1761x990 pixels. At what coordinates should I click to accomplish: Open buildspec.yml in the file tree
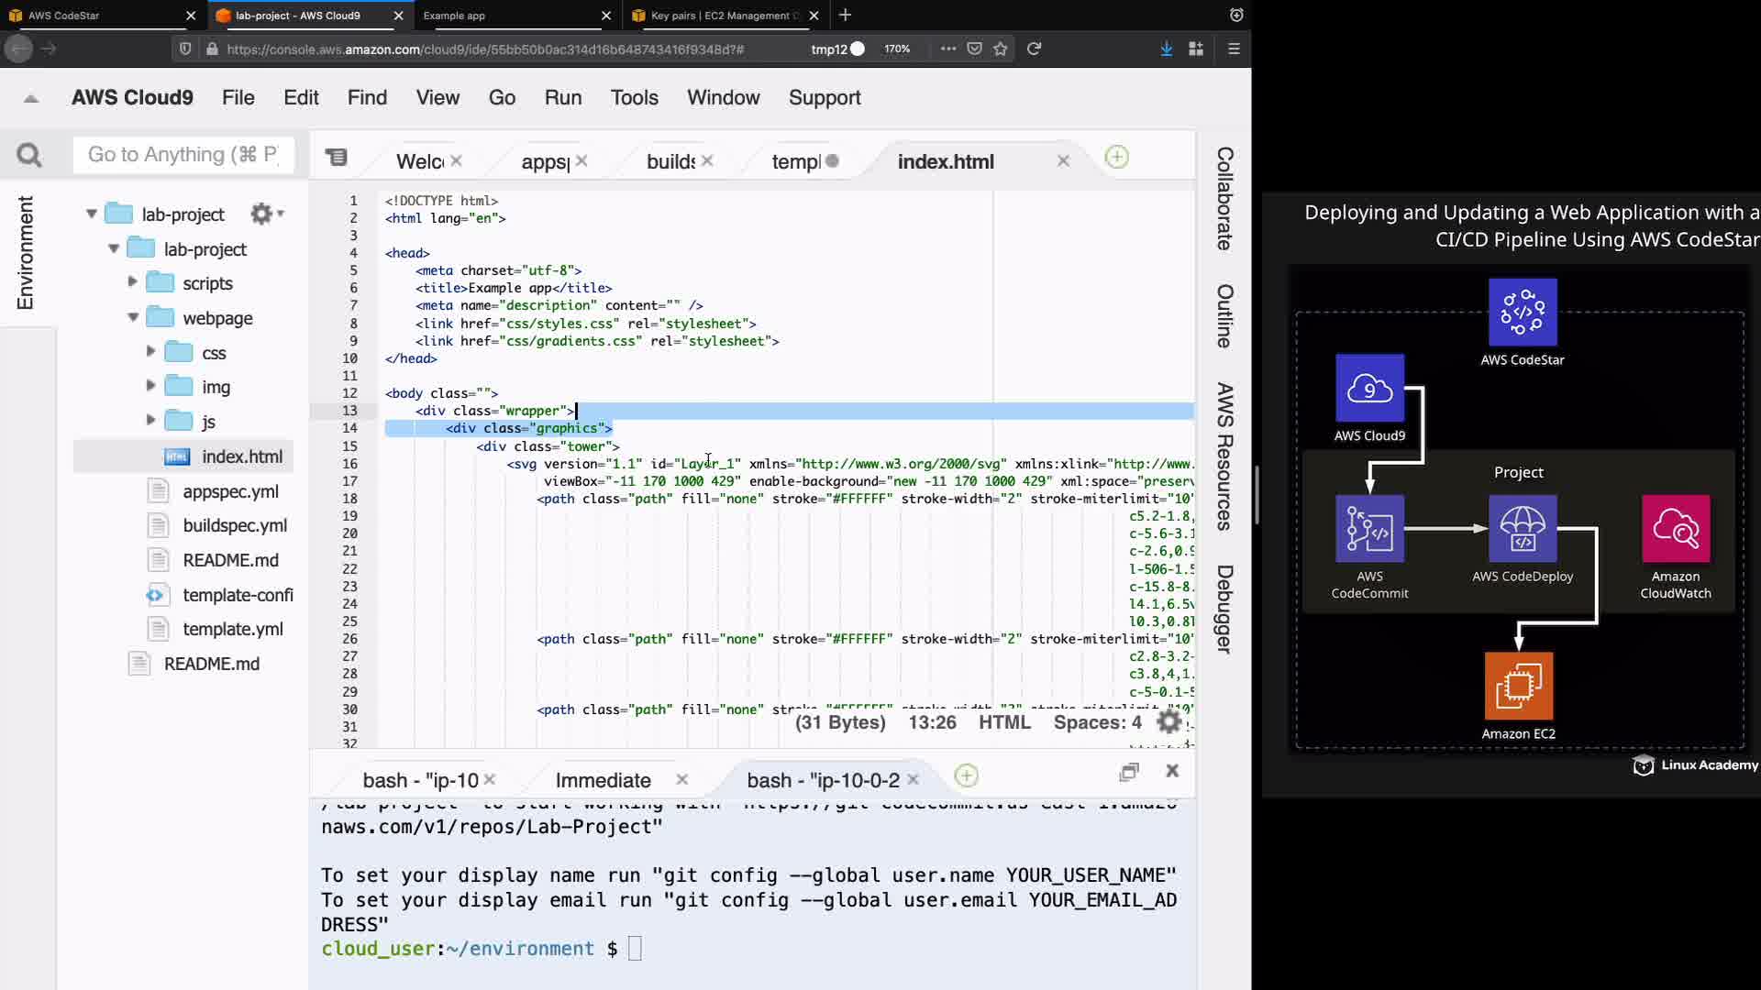(x=235, y=525)
